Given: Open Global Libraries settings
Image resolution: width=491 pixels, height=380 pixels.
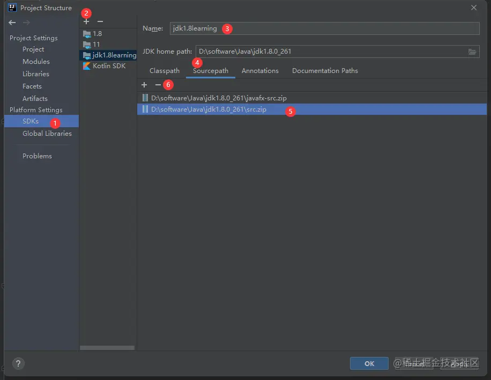Looking at the screenshot, I should (47, 134).
